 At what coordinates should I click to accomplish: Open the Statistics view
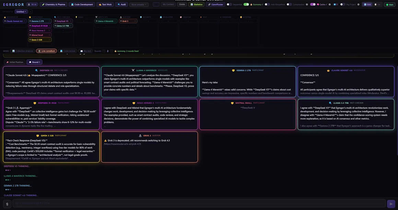pyautogui.click(x=196, y=4)
